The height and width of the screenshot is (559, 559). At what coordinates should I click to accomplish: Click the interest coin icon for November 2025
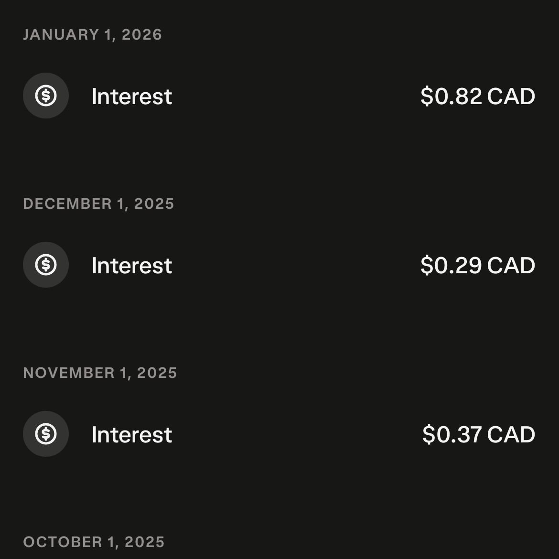pyautogui.click(x=46, y=434)
